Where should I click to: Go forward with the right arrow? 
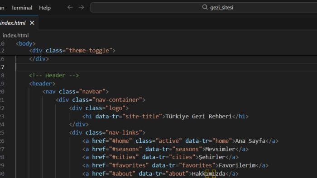pos(81,8)
